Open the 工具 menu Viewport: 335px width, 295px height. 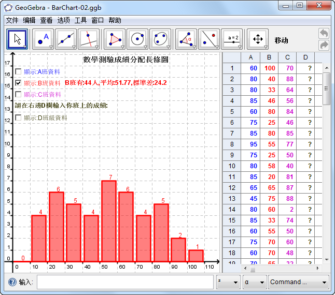click(81, 21)
